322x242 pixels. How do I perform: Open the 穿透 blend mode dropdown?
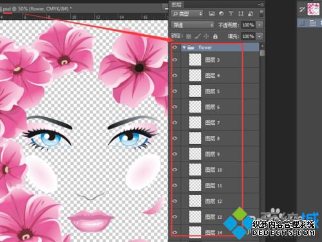pos(193,25)
